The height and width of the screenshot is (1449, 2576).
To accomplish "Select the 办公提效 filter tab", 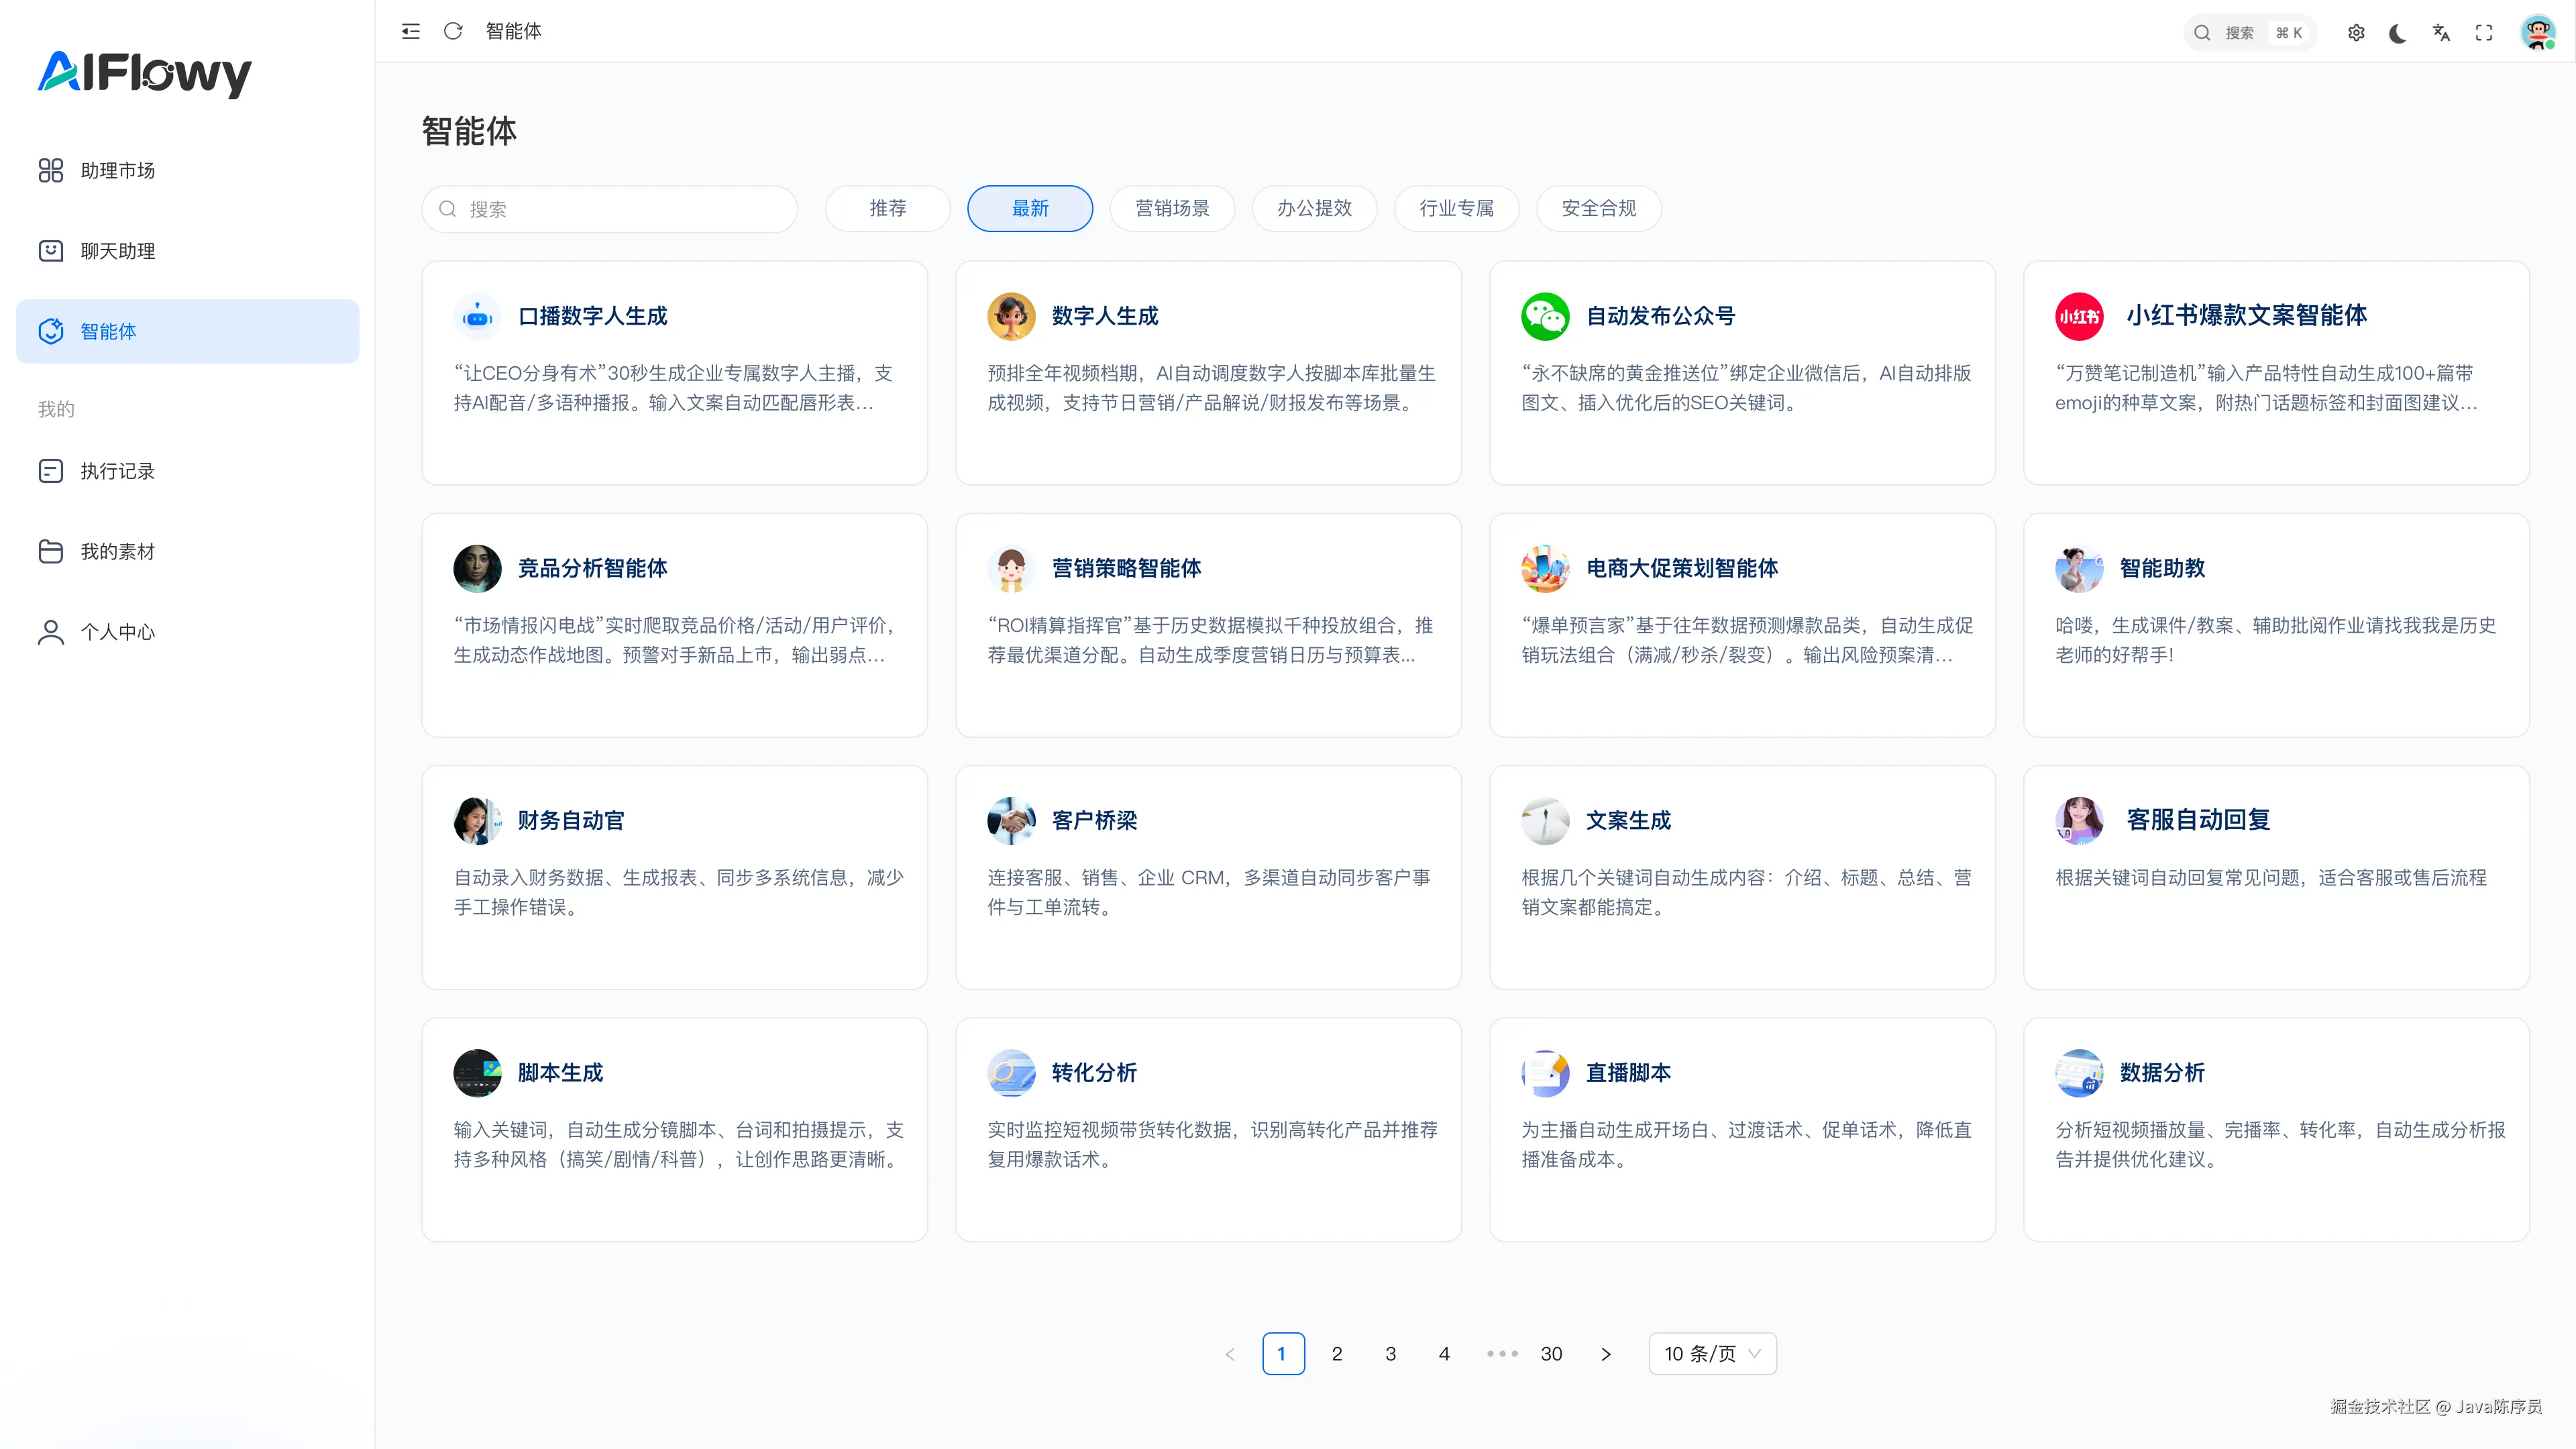I will [1314, 208].
